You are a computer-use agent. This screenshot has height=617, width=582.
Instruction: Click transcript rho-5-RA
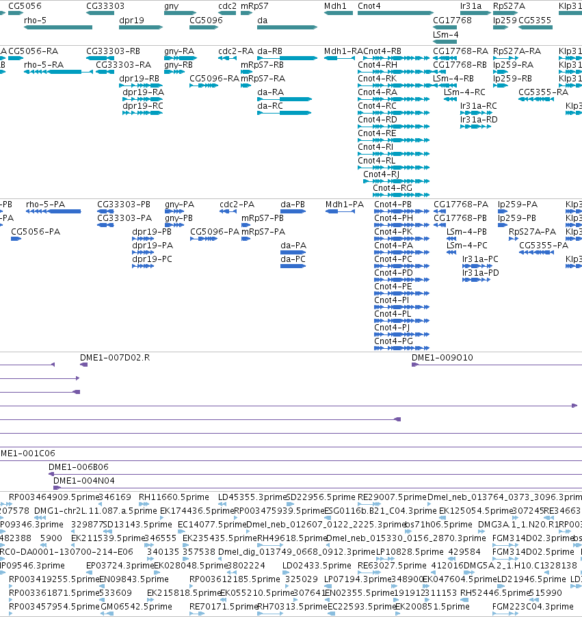tap(44, 64)
